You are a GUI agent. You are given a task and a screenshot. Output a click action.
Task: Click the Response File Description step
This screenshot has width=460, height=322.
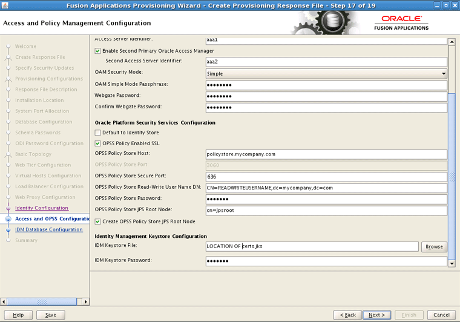(x=46, y=90)
